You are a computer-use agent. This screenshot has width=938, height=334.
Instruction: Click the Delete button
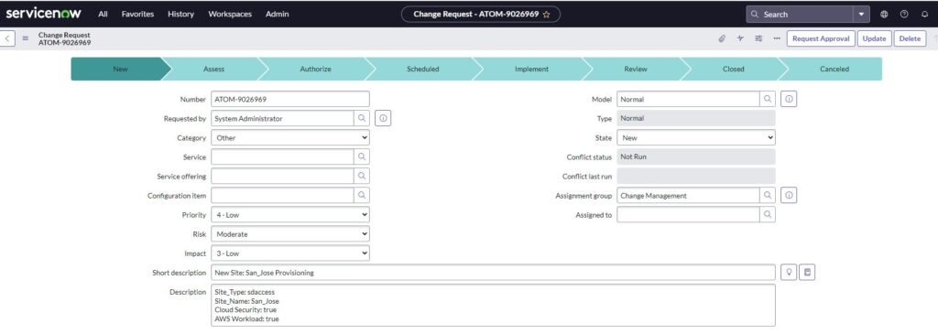[910, 38]
